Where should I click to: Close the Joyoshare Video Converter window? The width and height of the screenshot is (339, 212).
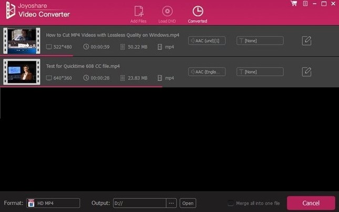[x=333, y=4]
